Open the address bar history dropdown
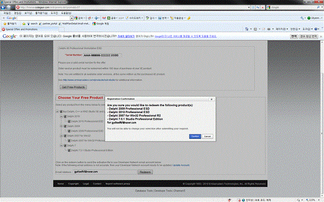 pyautogui.click(x=249, y=8)
